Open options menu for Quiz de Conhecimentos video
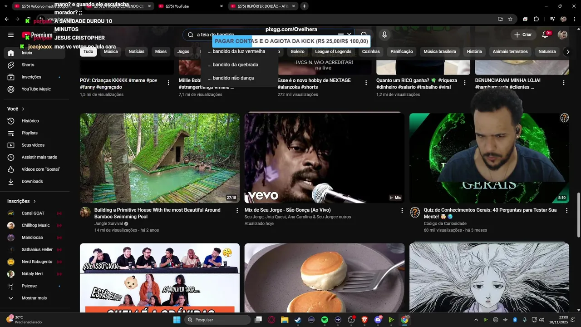581x327 pixels. [566, 210]
